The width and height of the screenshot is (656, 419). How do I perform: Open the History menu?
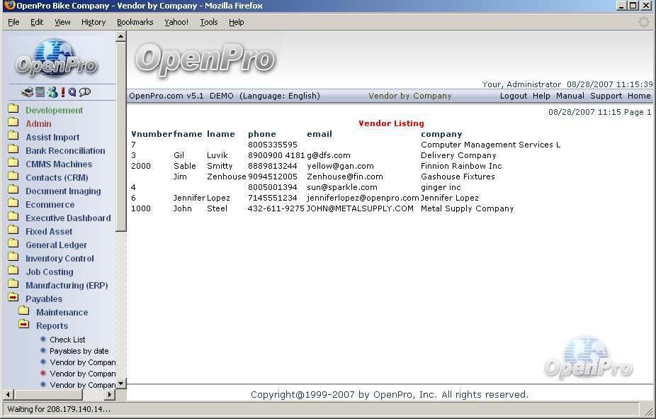coord(93,22)
